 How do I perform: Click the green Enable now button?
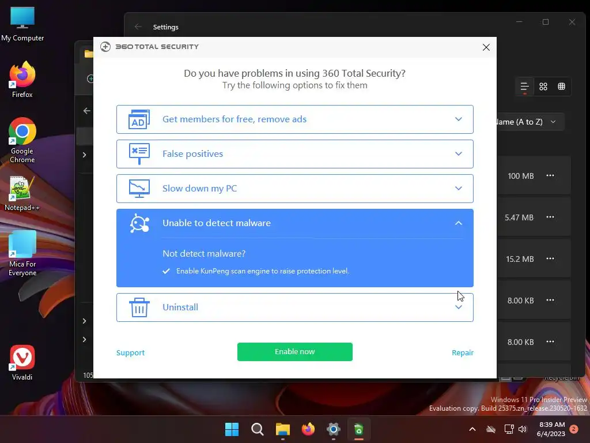pyautogui.click(x=294, y=352)
